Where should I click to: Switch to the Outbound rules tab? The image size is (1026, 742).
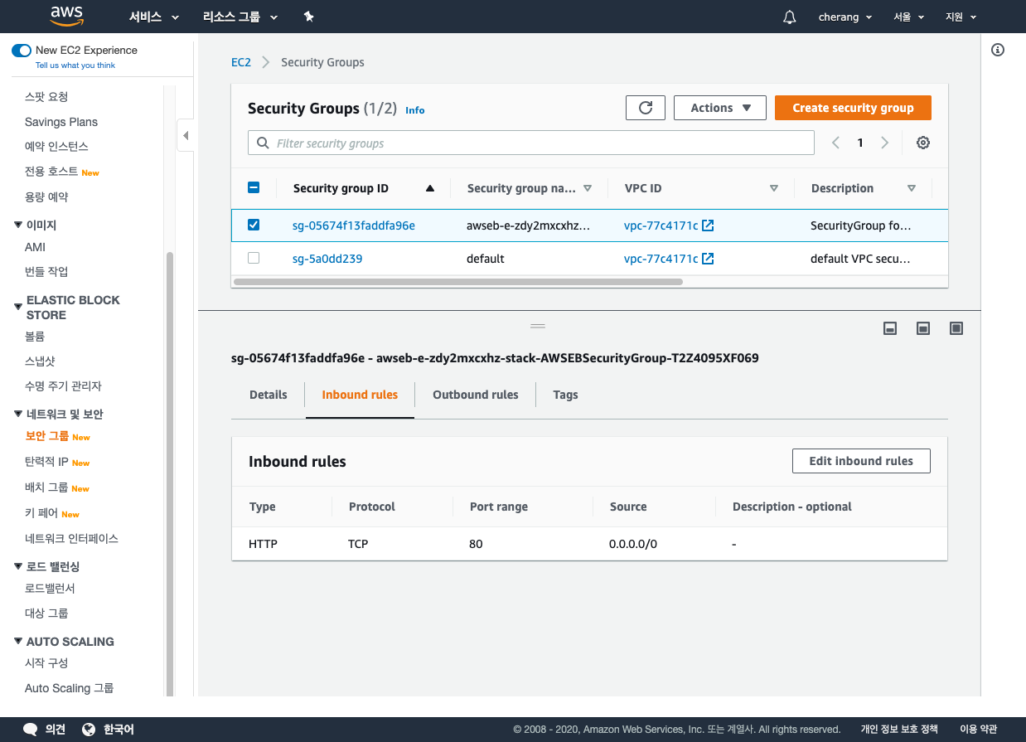coord(476,395)
